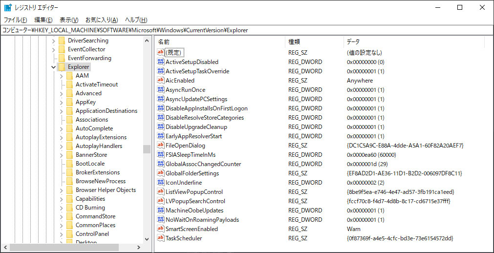This screenshot has width=494, height=253.
Task: Click the string icon beside AicEnabled
Action: click(x=161, y=80)
